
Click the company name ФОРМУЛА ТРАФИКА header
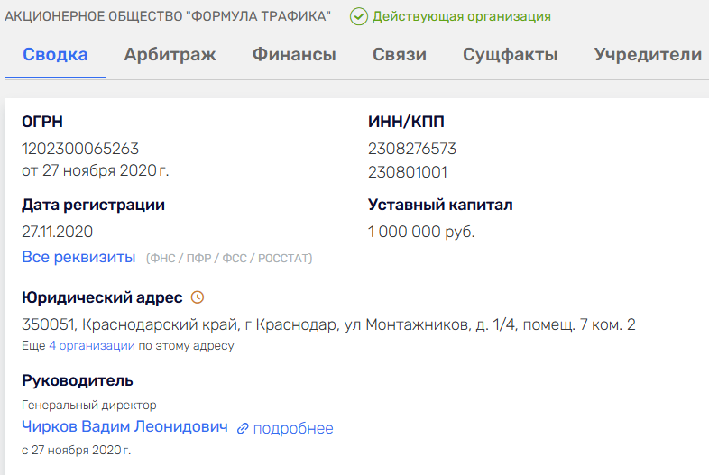click(x=169, y=16)
